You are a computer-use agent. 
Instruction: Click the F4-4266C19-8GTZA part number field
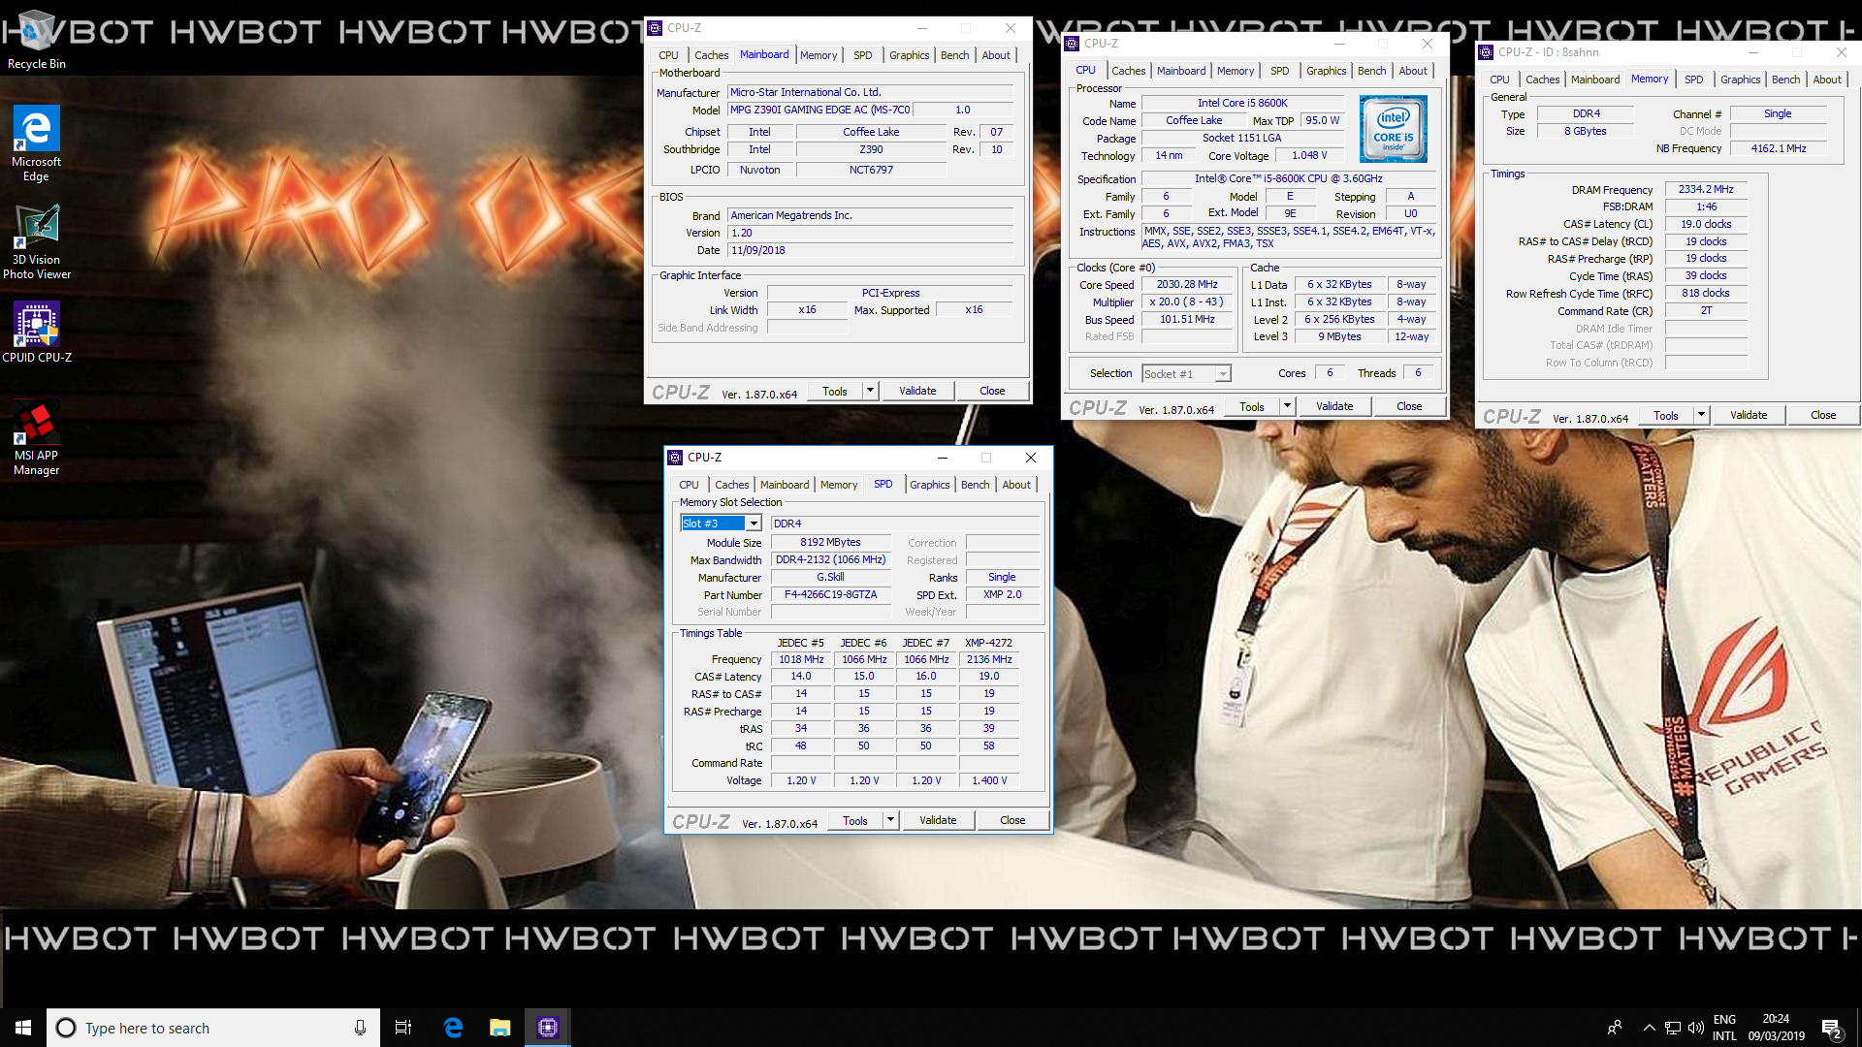tap(831, 595)
